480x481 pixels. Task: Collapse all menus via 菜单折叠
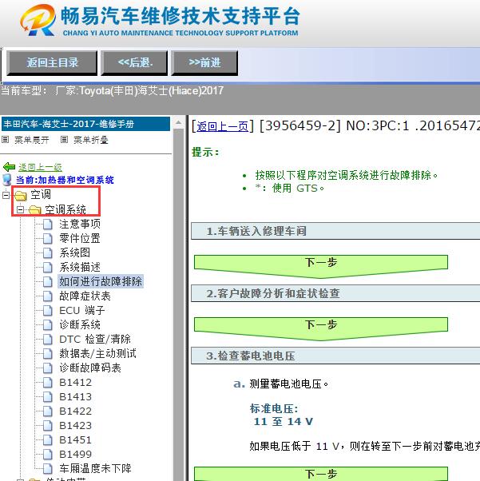pyautogui.click(x=91, y=140)
